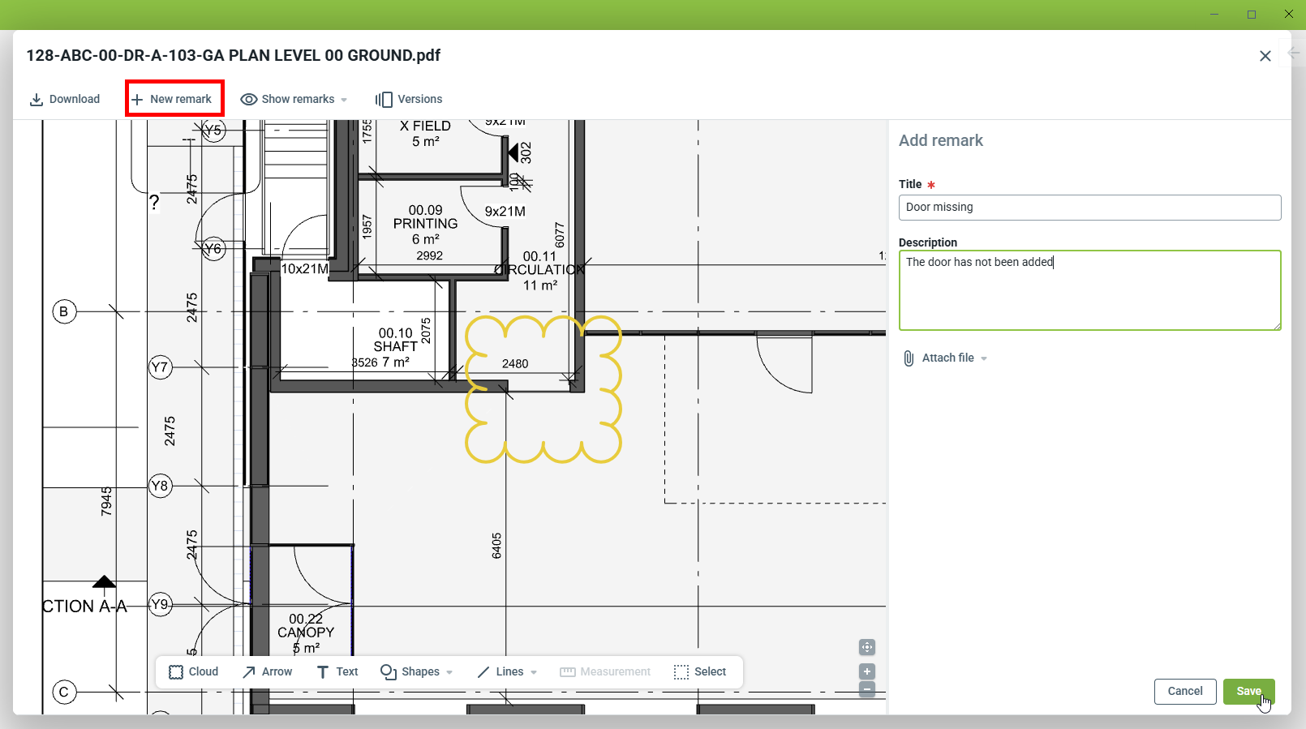Toggle Show remarks eye icon
Viewport: 1306px width, 729px height.
pyautogui.click(x=249, y=99)
